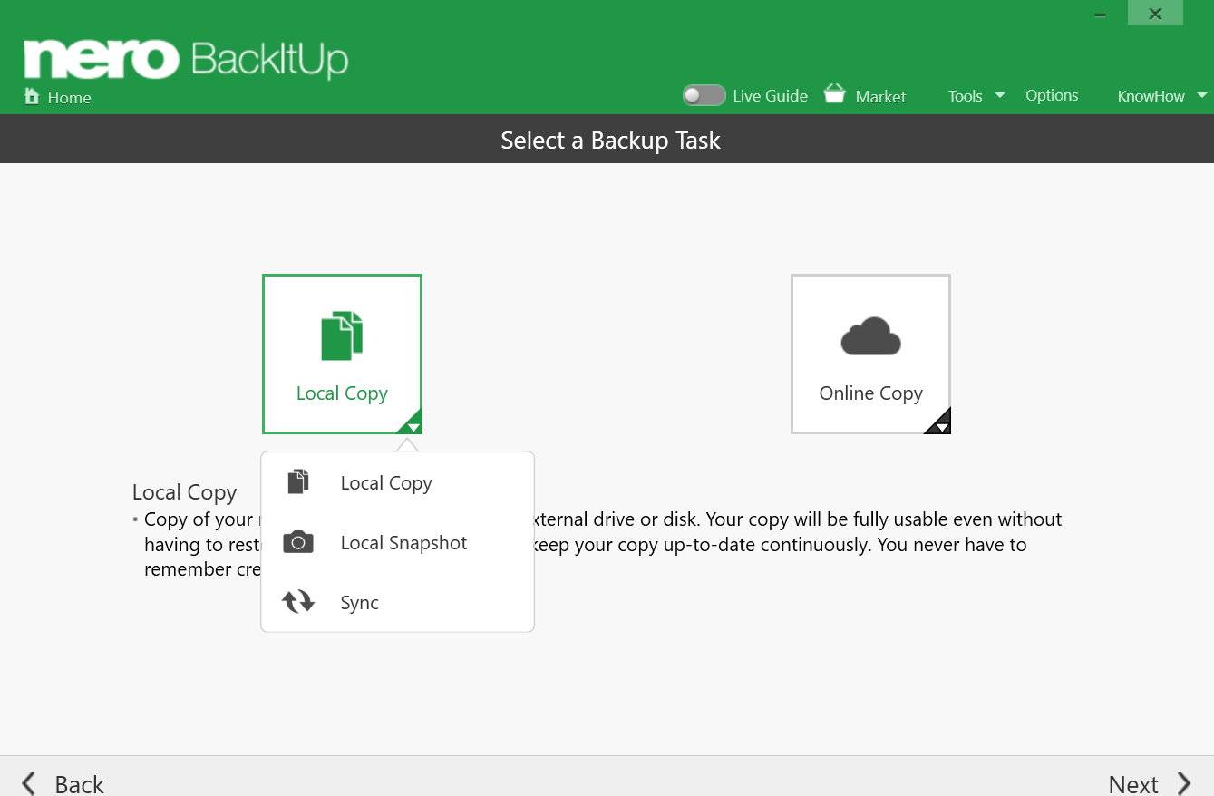Click the Local Copy description heading
The width and height of the screenshot is (1214, 796).
(x=184, y=492)
